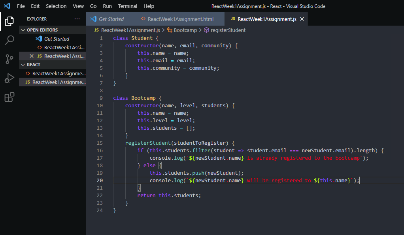Open the Extensions view icon
This screenshot has height=235, width=404.
coord(9,97)
